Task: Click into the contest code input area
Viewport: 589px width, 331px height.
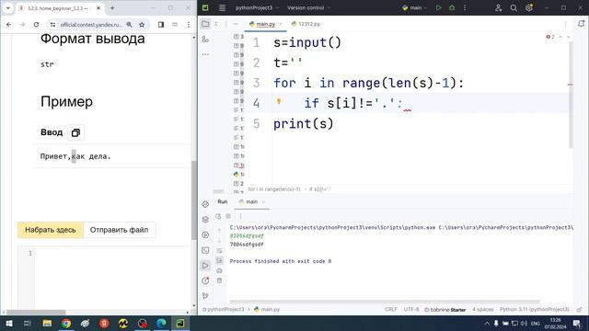Action: pyautogui.click(x=112, y=278)
